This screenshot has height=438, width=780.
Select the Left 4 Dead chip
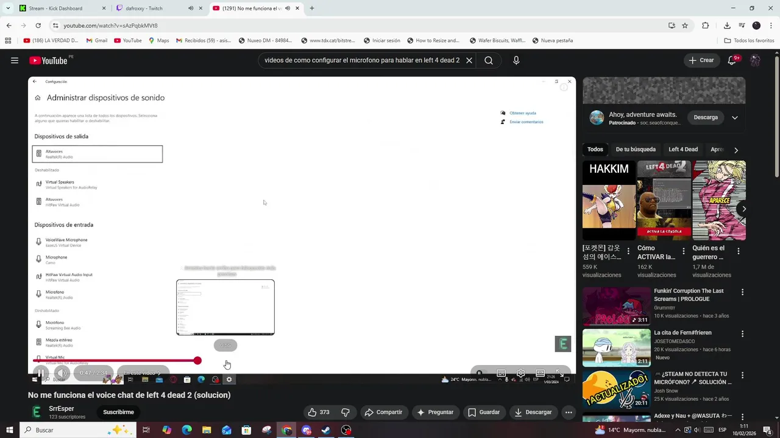(683, 150)
